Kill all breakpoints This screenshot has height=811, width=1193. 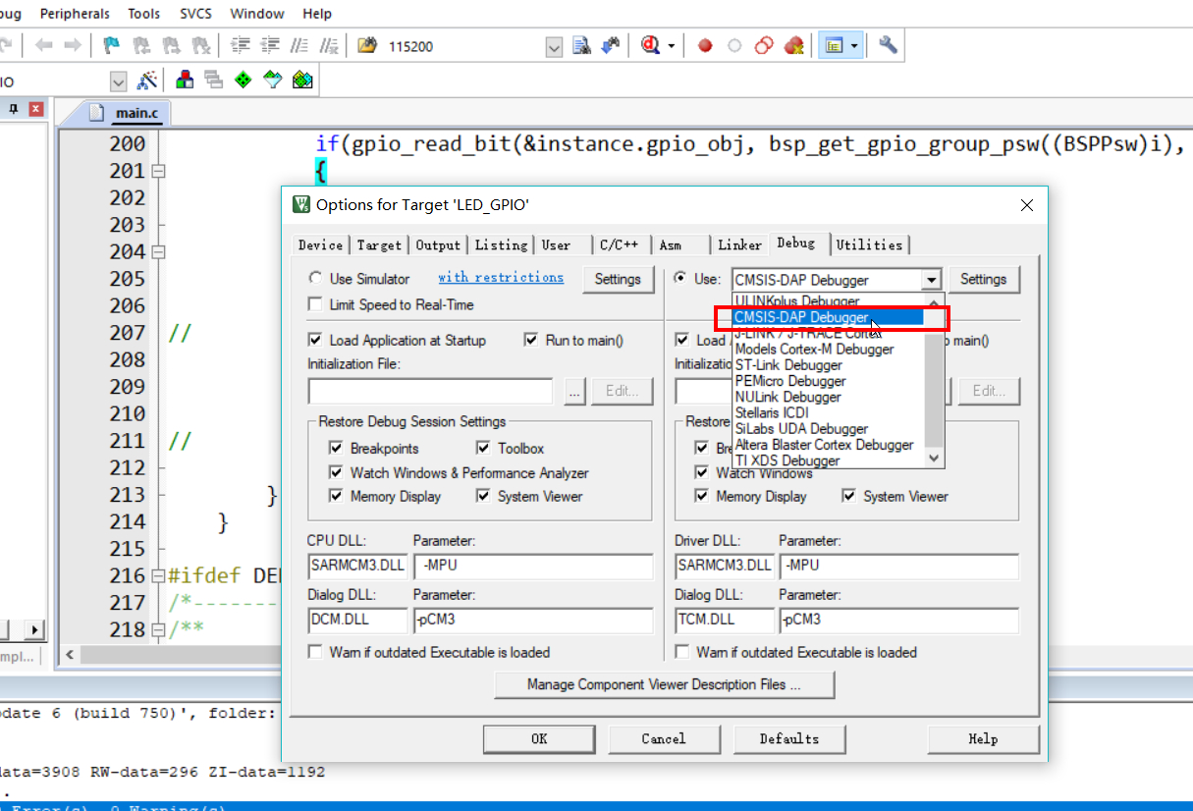point(794,46)
